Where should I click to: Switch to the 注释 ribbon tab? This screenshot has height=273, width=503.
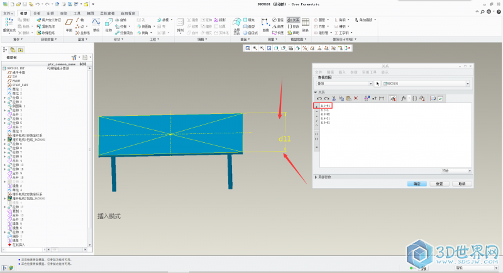(x=50, y=13)
